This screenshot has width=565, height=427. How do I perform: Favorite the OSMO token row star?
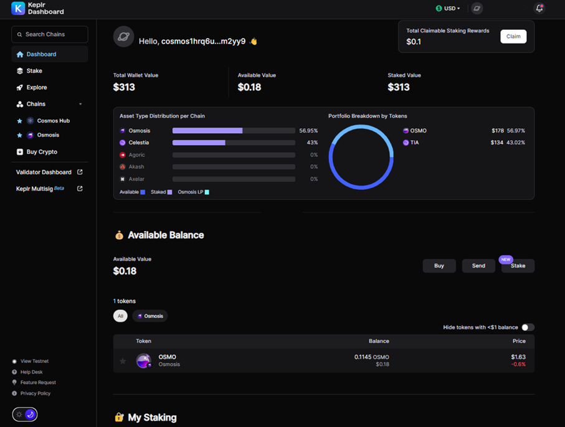point(123,361)
